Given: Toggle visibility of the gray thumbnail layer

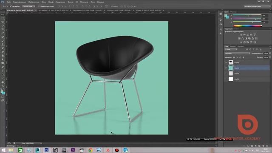Looking at the screenshot, I should (x=226, y=74).
